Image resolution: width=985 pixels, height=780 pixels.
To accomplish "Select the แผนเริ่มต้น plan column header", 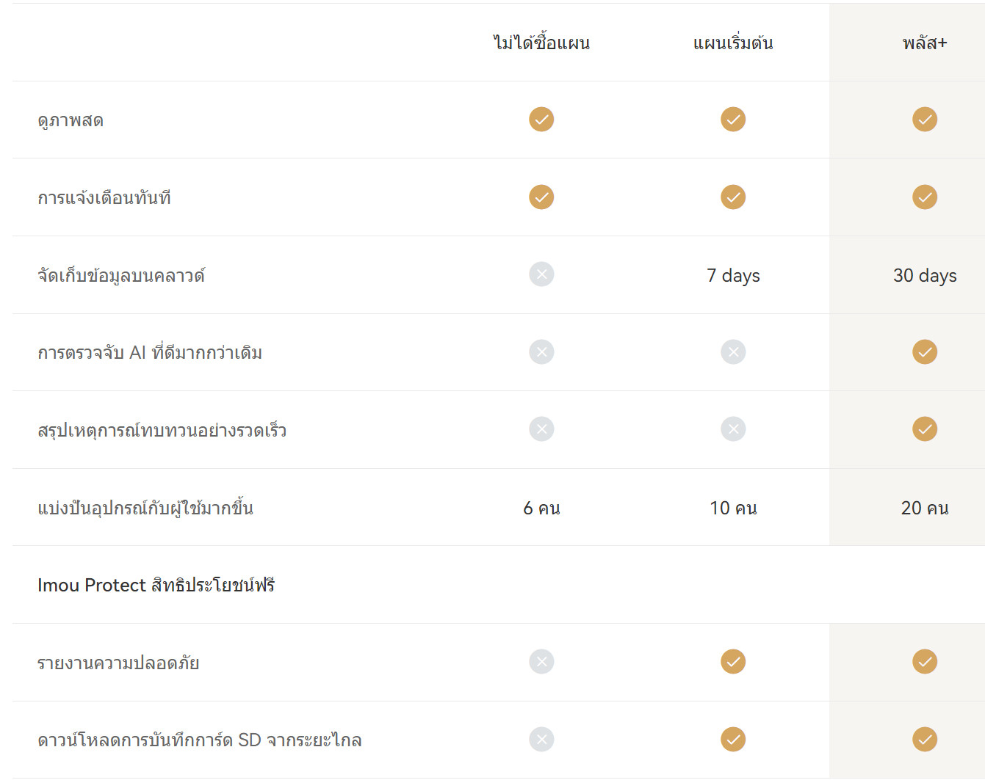I will (733, 43).
